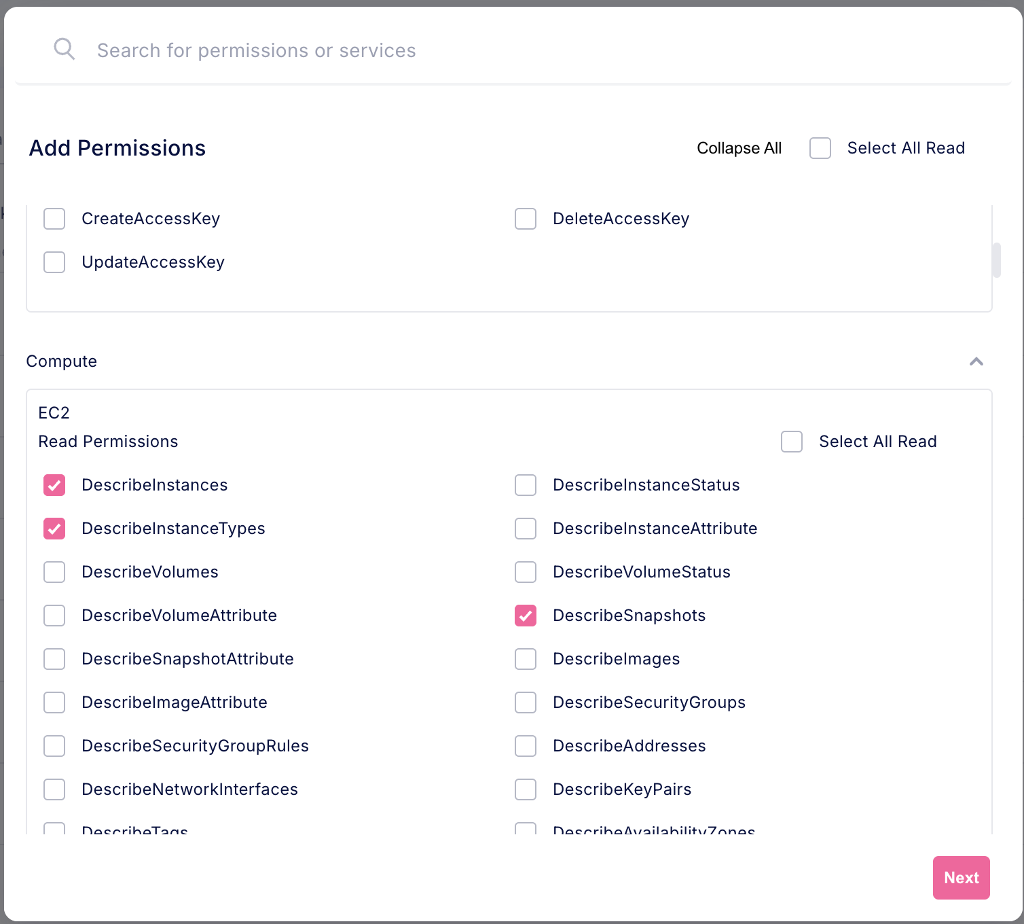Enable DeleteAccessKey checkbox
Viewport: 1024px width, 924px height.
click(526, 219)
